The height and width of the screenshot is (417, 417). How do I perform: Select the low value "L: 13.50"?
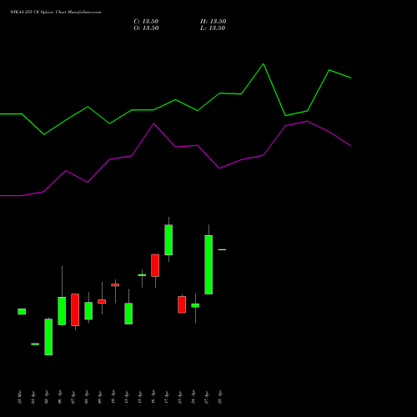[x=213, y=28]
